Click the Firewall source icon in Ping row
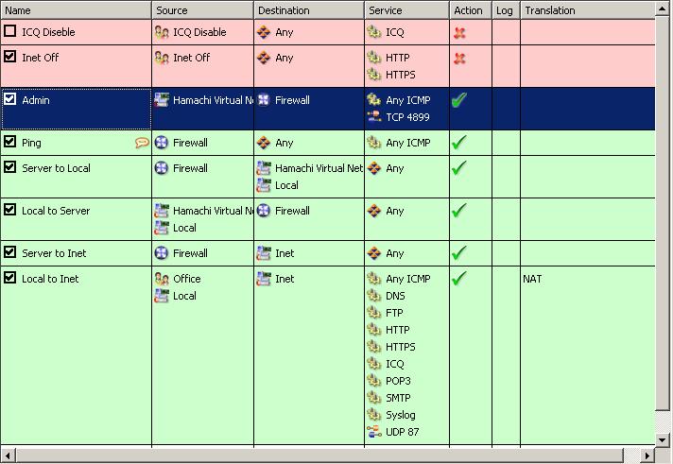This screenshot has height=464, width=673. point(162,144)
